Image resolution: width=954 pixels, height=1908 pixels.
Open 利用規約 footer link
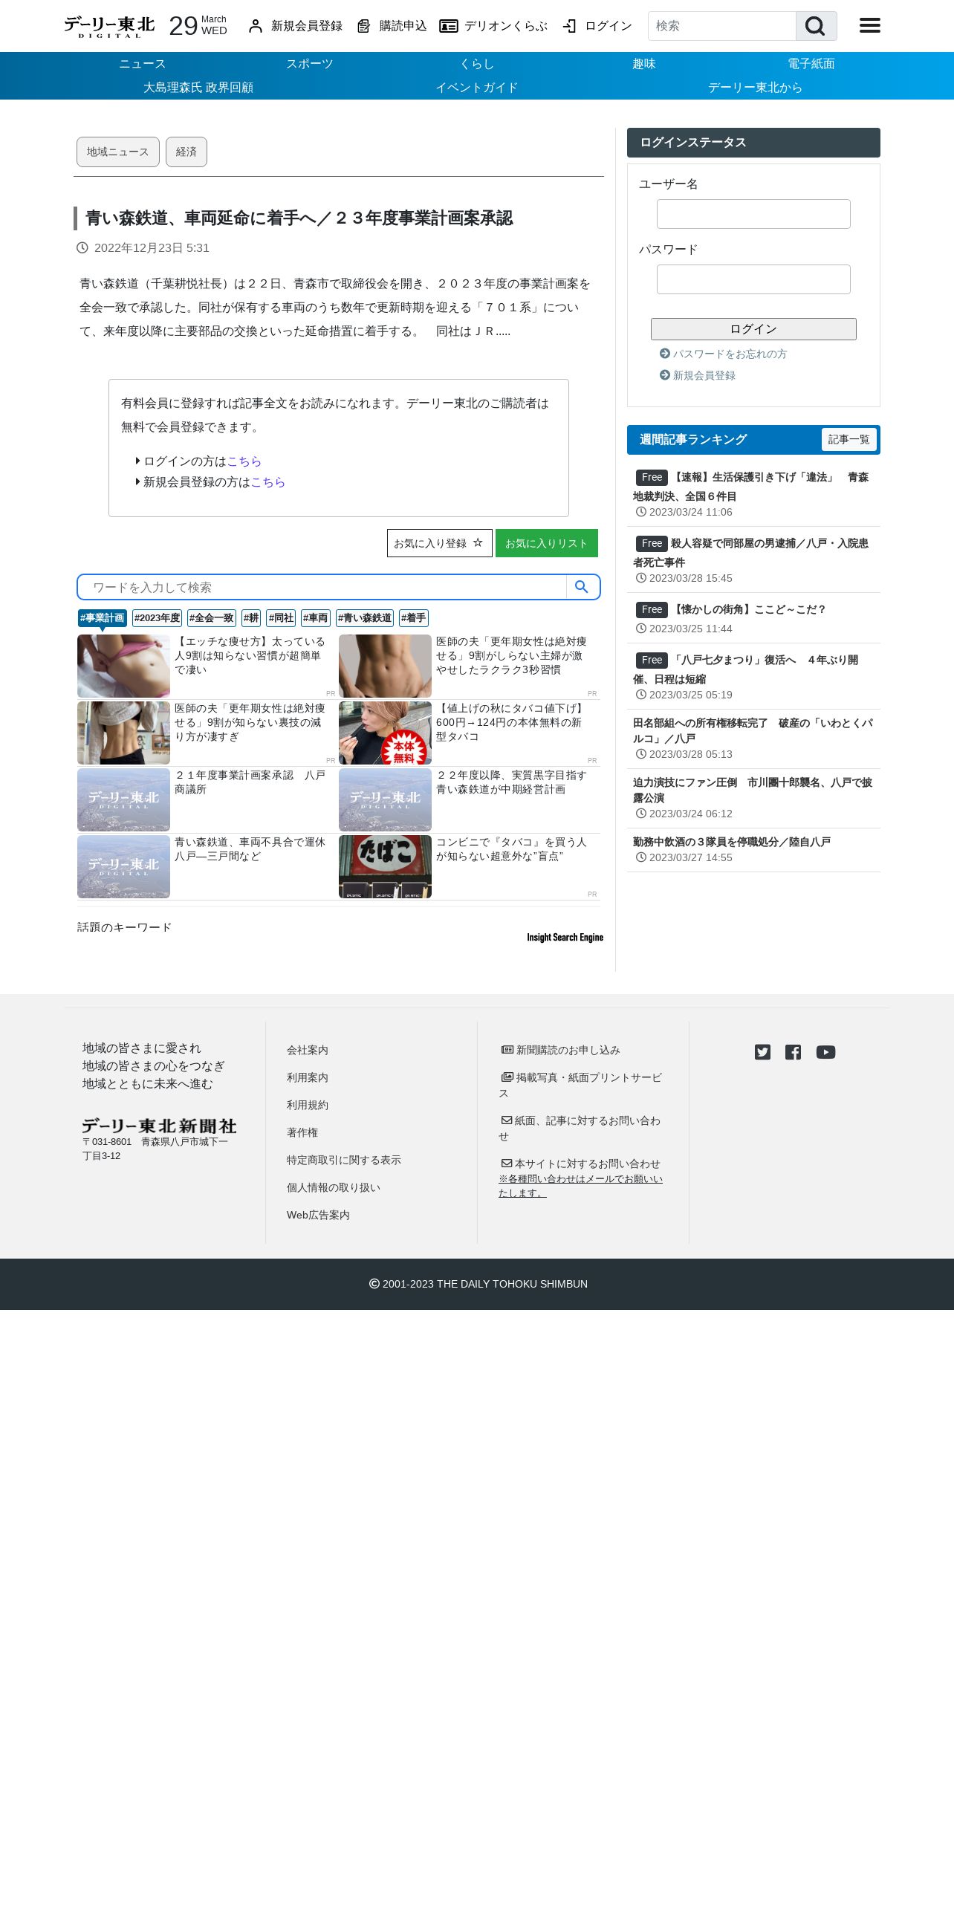(x=308, y=1105)
